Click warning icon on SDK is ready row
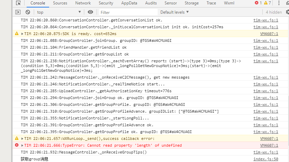 click(17, 34)
